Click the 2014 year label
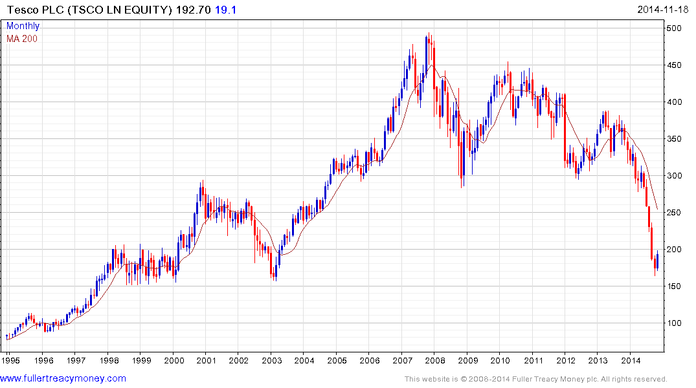Viewport: 696px width, 388px height. 631,360
